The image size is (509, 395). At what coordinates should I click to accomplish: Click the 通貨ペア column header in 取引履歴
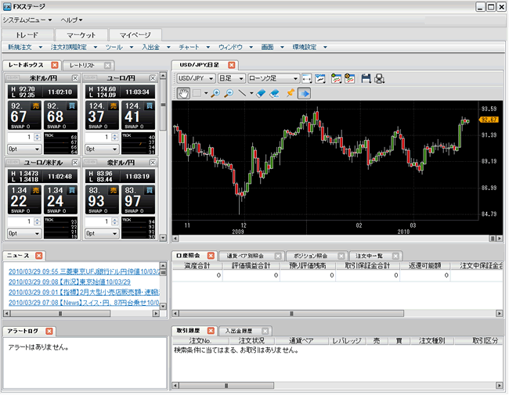[301, 341]
